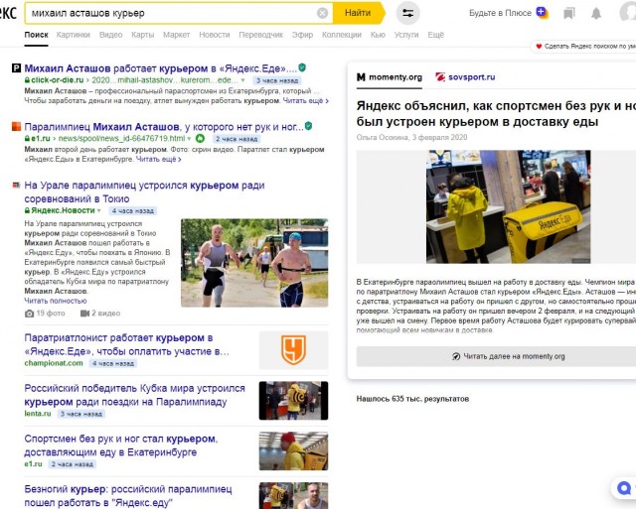Open the Alice assistant chat icon
The height and width of the screenshot is (509, 636).
tap(624, 488)
